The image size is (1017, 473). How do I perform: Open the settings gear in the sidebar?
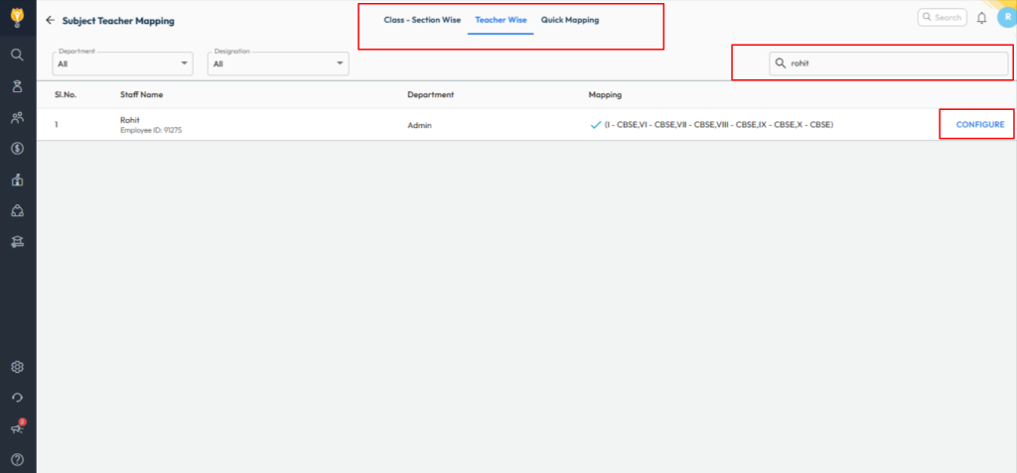click(x=17, y=367)
